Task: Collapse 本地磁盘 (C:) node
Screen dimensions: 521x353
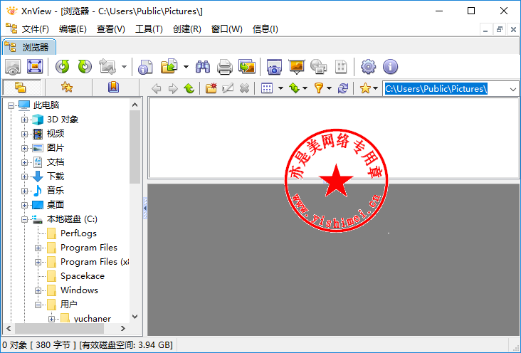Action: tap(24, 220)
